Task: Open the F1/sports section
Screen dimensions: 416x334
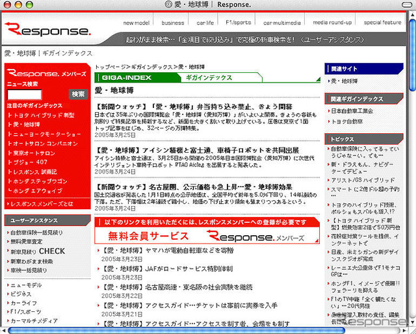Action: click(239, 23)
